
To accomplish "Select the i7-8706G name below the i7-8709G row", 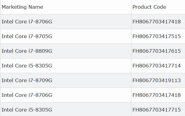I will tap(27, 95).
